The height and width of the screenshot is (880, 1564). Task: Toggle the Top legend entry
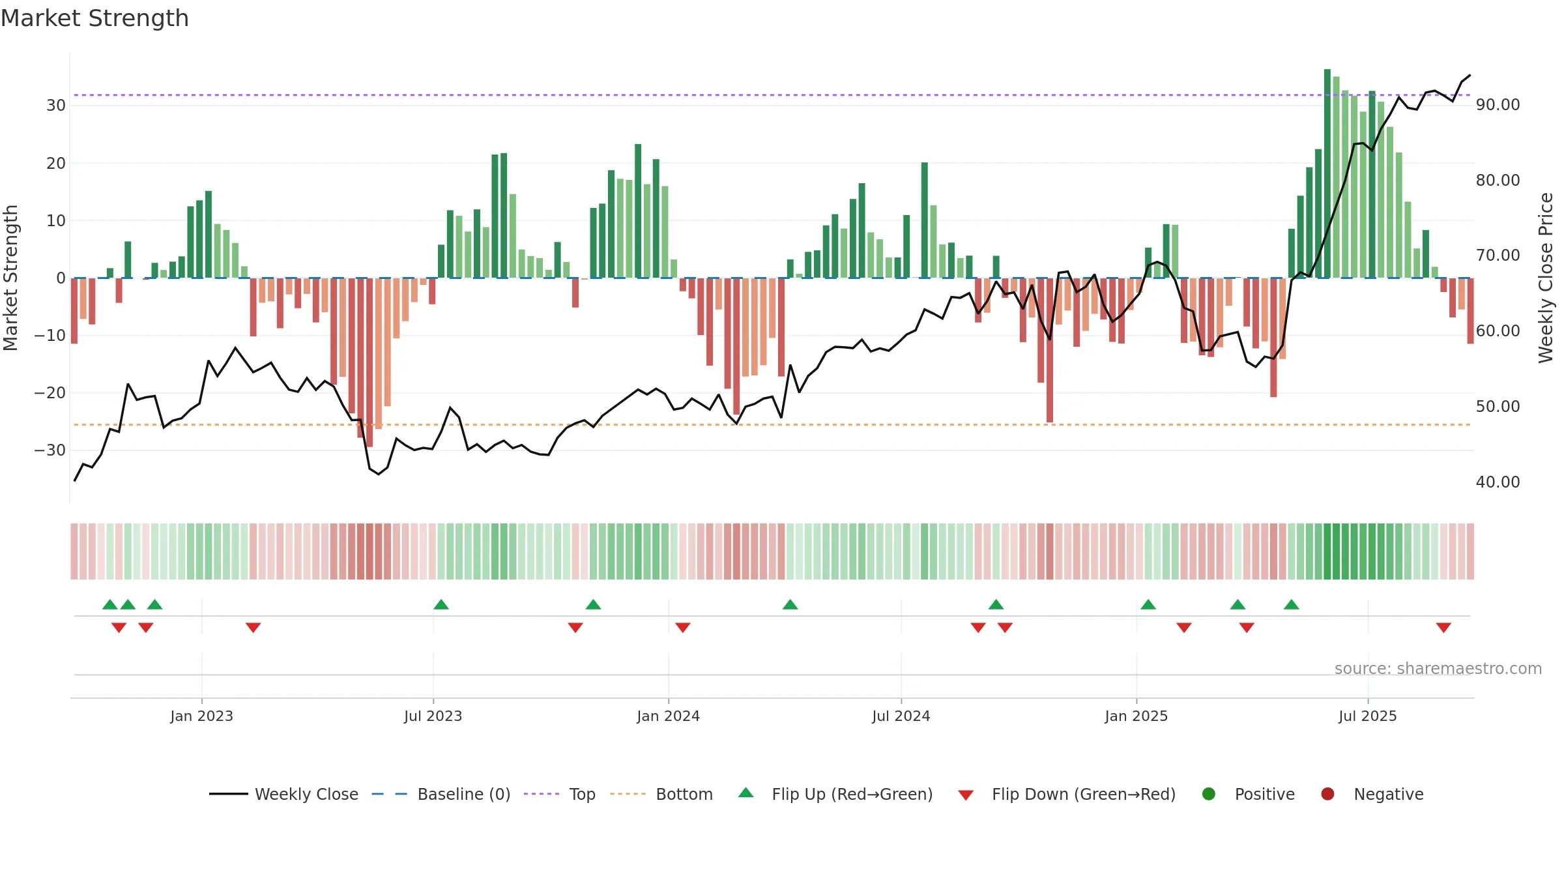pyautogui.click(x=560, y=794)
